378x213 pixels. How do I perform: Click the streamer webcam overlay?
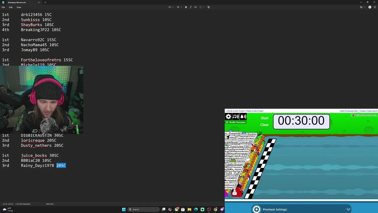click(42, 100)
